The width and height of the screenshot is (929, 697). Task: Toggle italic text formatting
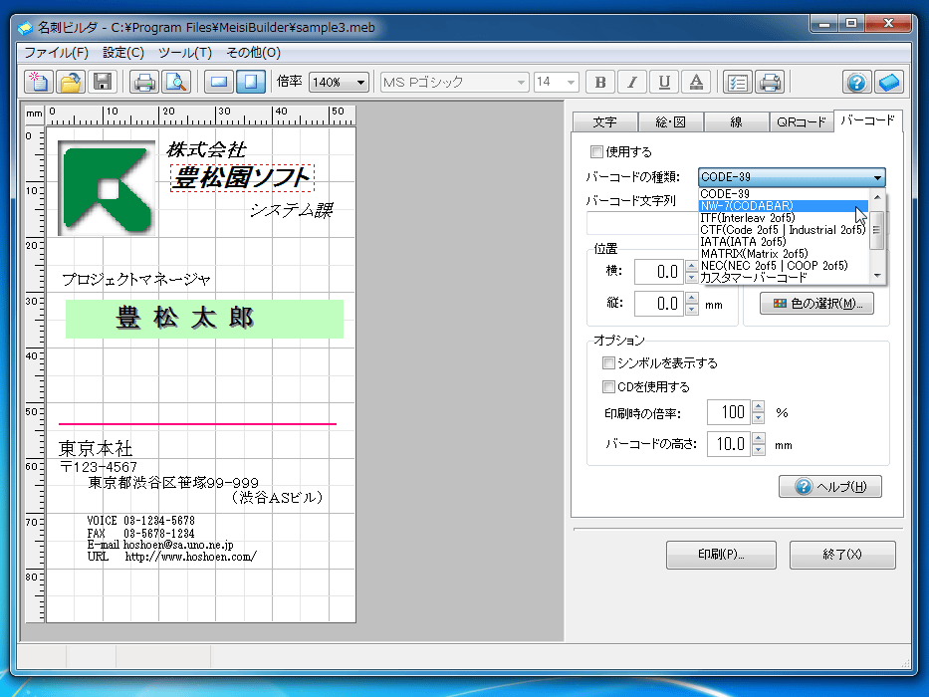(632, 82)
